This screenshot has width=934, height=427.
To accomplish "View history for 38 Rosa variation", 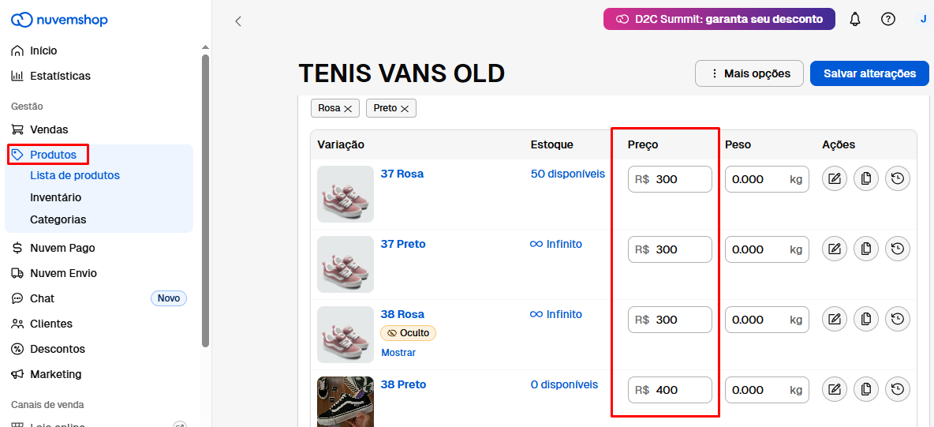I will [898, 320].
